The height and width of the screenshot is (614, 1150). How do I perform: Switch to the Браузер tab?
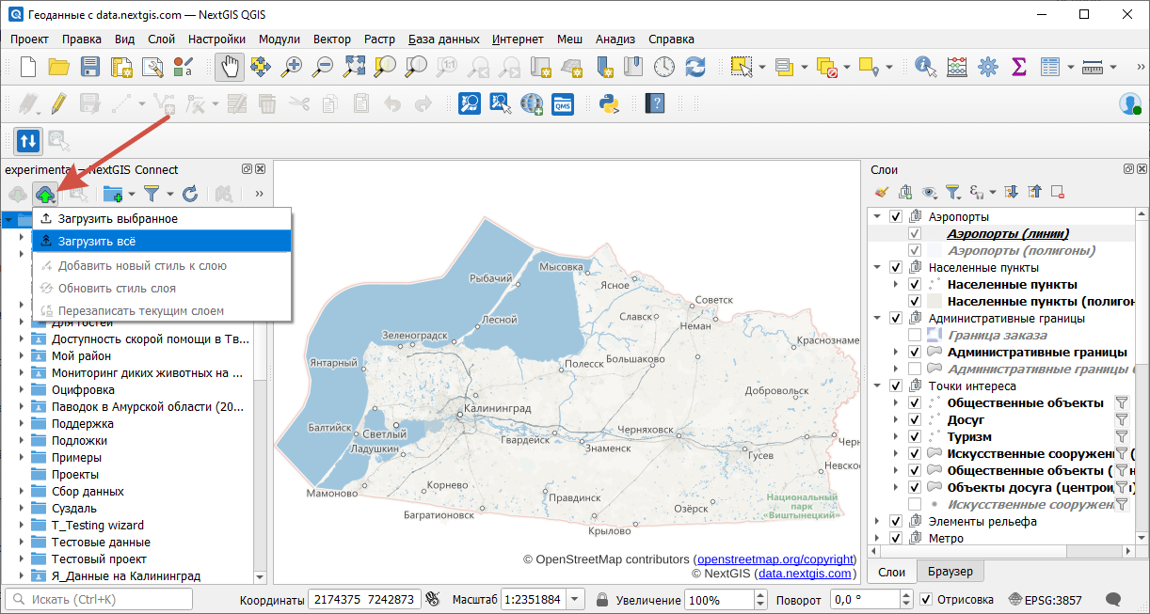pyautogui.click(x=950, y=571)
